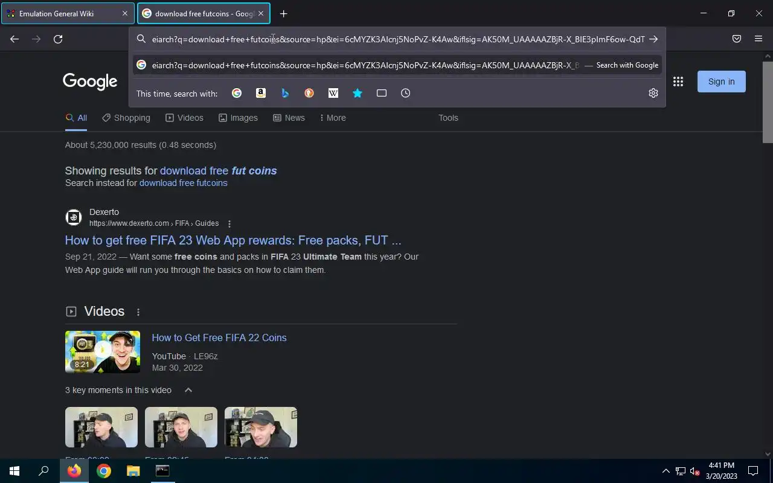Open the taskbar clock showing 4:41 PM
The image size is (773, 483).
click(x=722, y=471)
